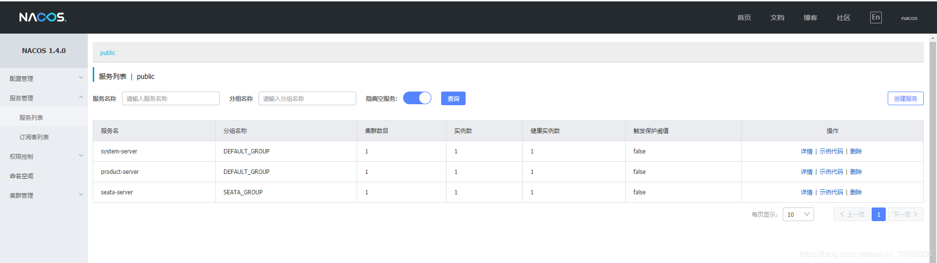Focus the 分组名称 input field
937x263 pixels.
[x=307, y=98]
